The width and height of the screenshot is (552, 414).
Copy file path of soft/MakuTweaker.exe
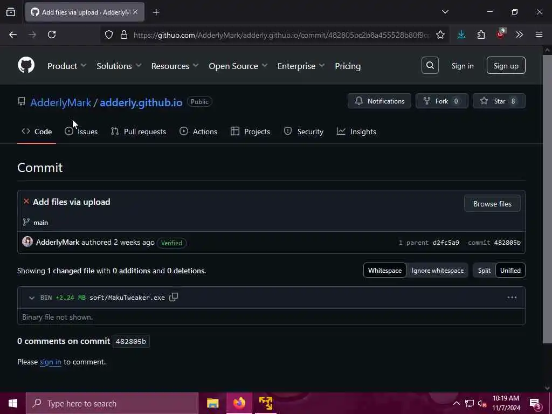[174, 297]
